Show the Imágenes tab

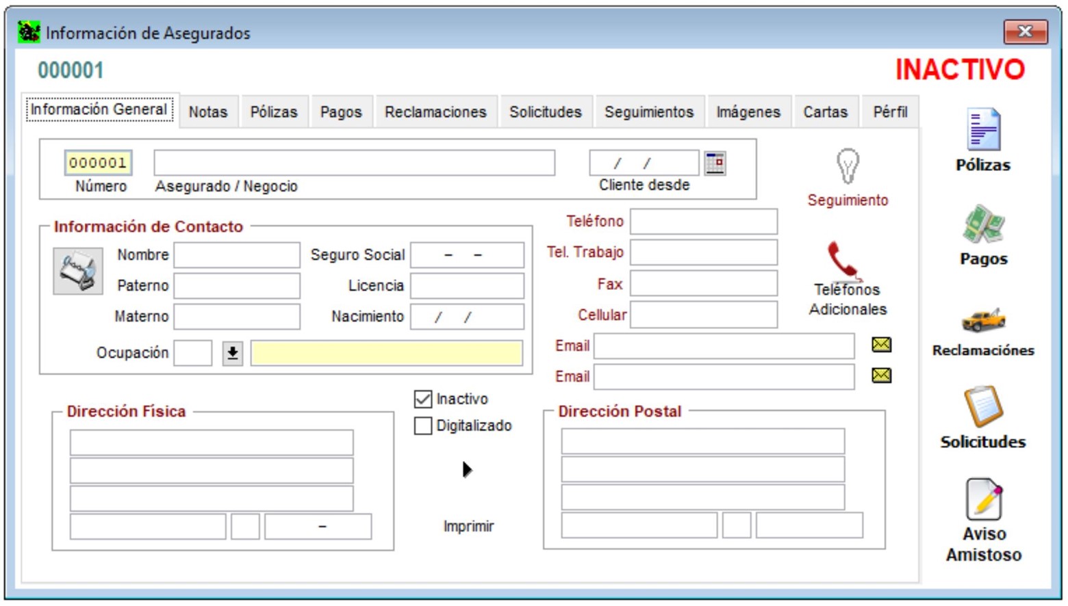pos(748,112)
